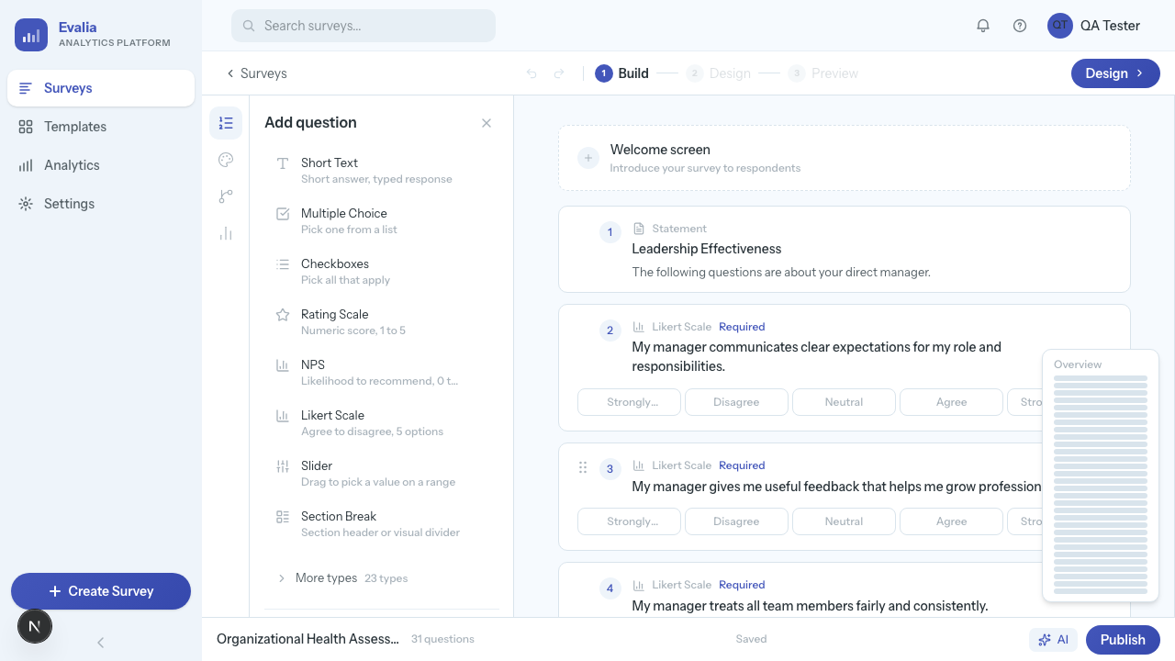
Task: Click the Evalia logo icon
Action: [x=31, y=35]
